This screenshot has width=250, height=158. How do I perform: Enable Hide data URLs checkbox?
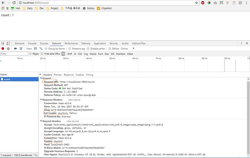click(42, 54)
